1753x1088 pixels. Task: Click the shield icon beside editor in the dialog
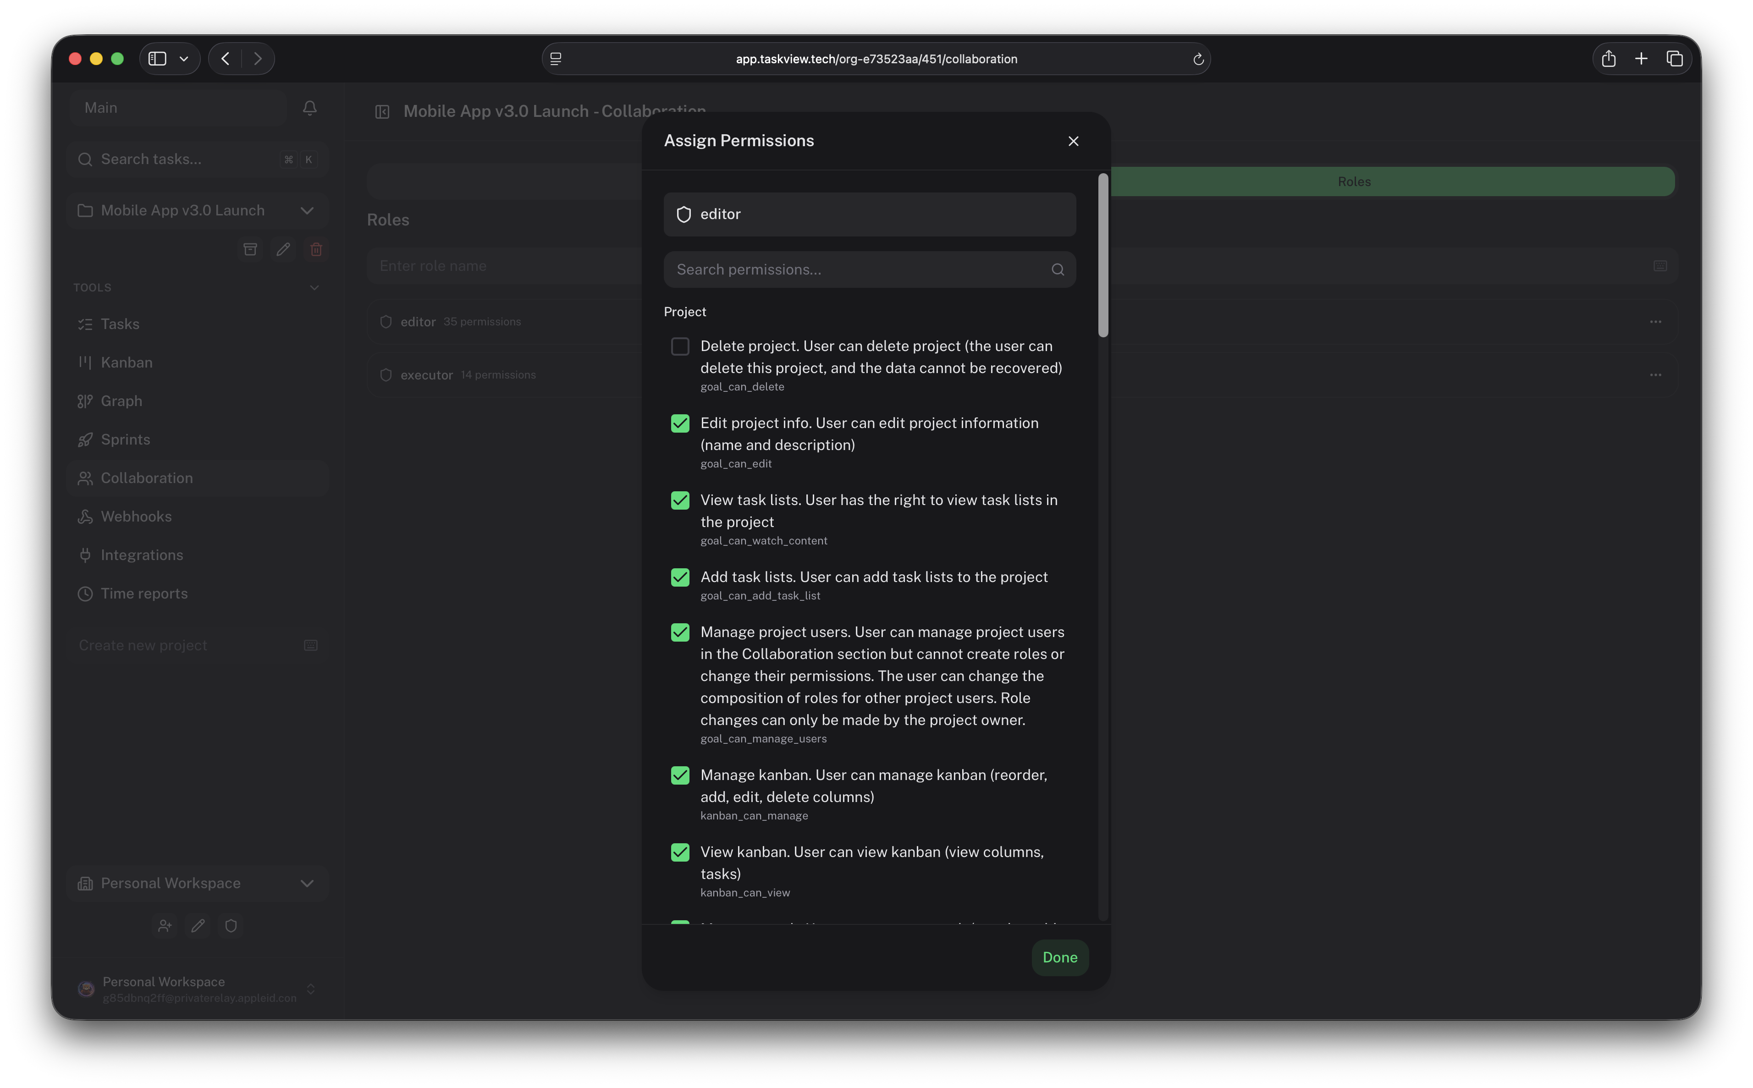coord(684,214)
